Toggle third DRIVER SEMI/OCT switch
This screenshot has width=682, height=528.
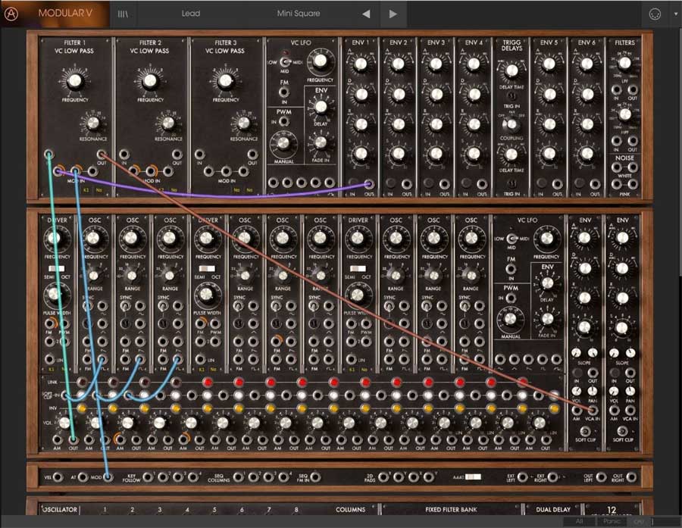358,268
